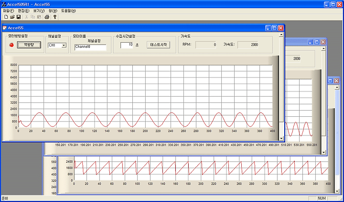Click the Copy toolbar icon
Image resolution: width=344 pixels, height=202 pixels.
33,17
